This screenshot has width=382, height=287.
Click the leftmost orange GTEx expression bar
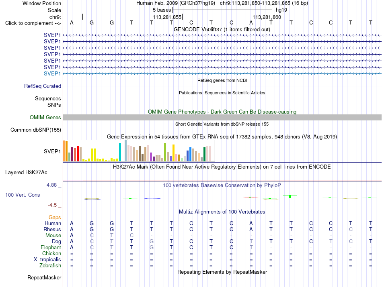click(64, 151)
